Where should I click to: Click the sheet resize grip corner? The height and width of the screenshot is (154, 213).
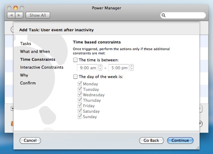(198, 148)
